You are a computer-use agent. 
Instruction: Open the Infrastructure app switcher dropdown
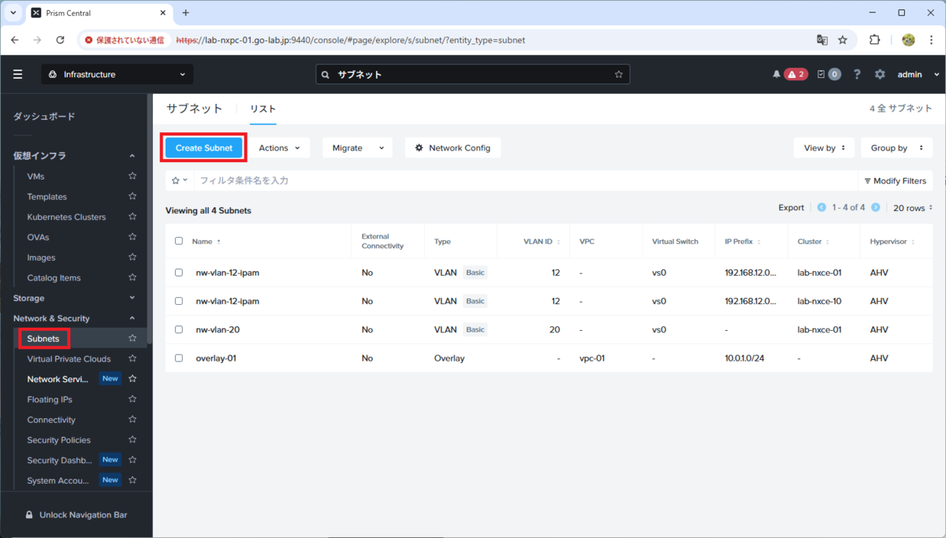tap(117, 74)
